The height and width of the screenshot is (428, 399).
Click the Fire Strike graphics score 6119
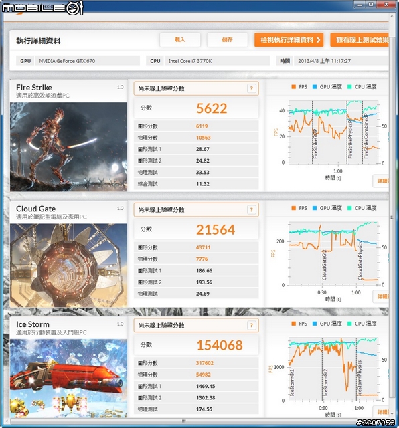coord(202,126)
